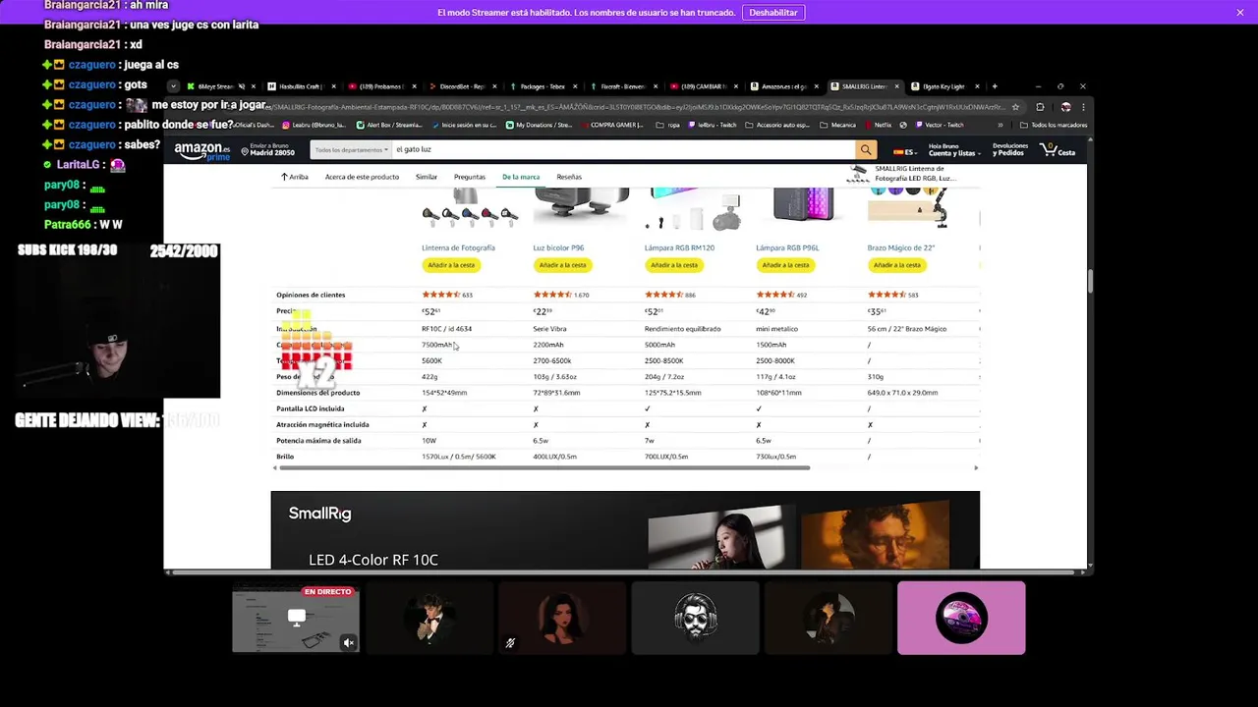Open the 'Todos los marcadores' folder
1258x707 pixels.
tap(1054, 125)
